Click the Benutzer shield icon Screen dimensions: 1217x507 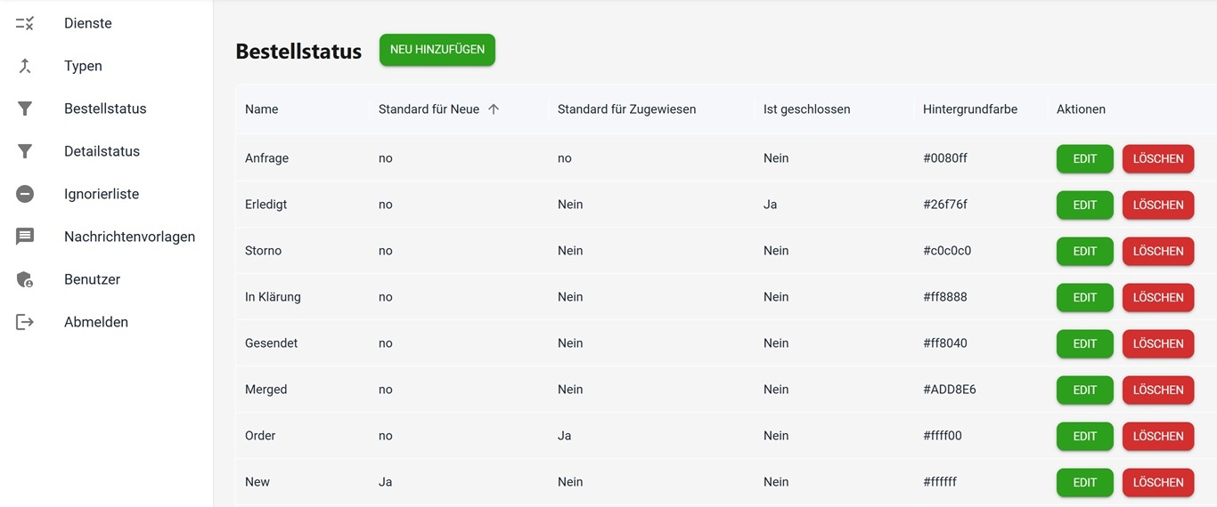pos(25,279)
